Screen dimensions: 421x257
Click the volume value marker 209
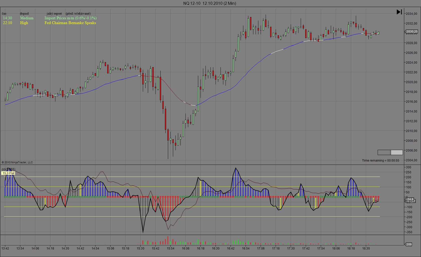(x=409, y=244)
